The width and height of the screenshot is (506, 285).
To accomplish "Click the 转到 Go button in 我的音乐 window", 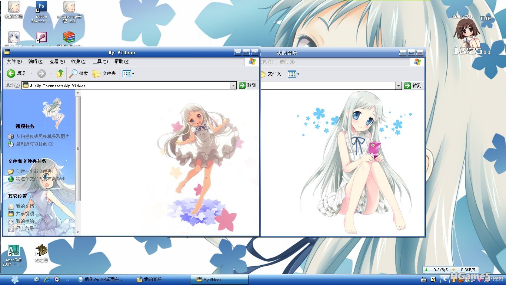I will click(x=413, y=86).
